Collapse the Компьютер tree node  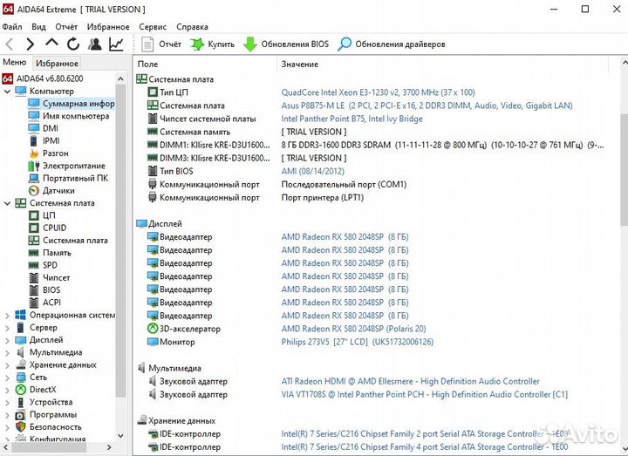(x=7, y=92)
